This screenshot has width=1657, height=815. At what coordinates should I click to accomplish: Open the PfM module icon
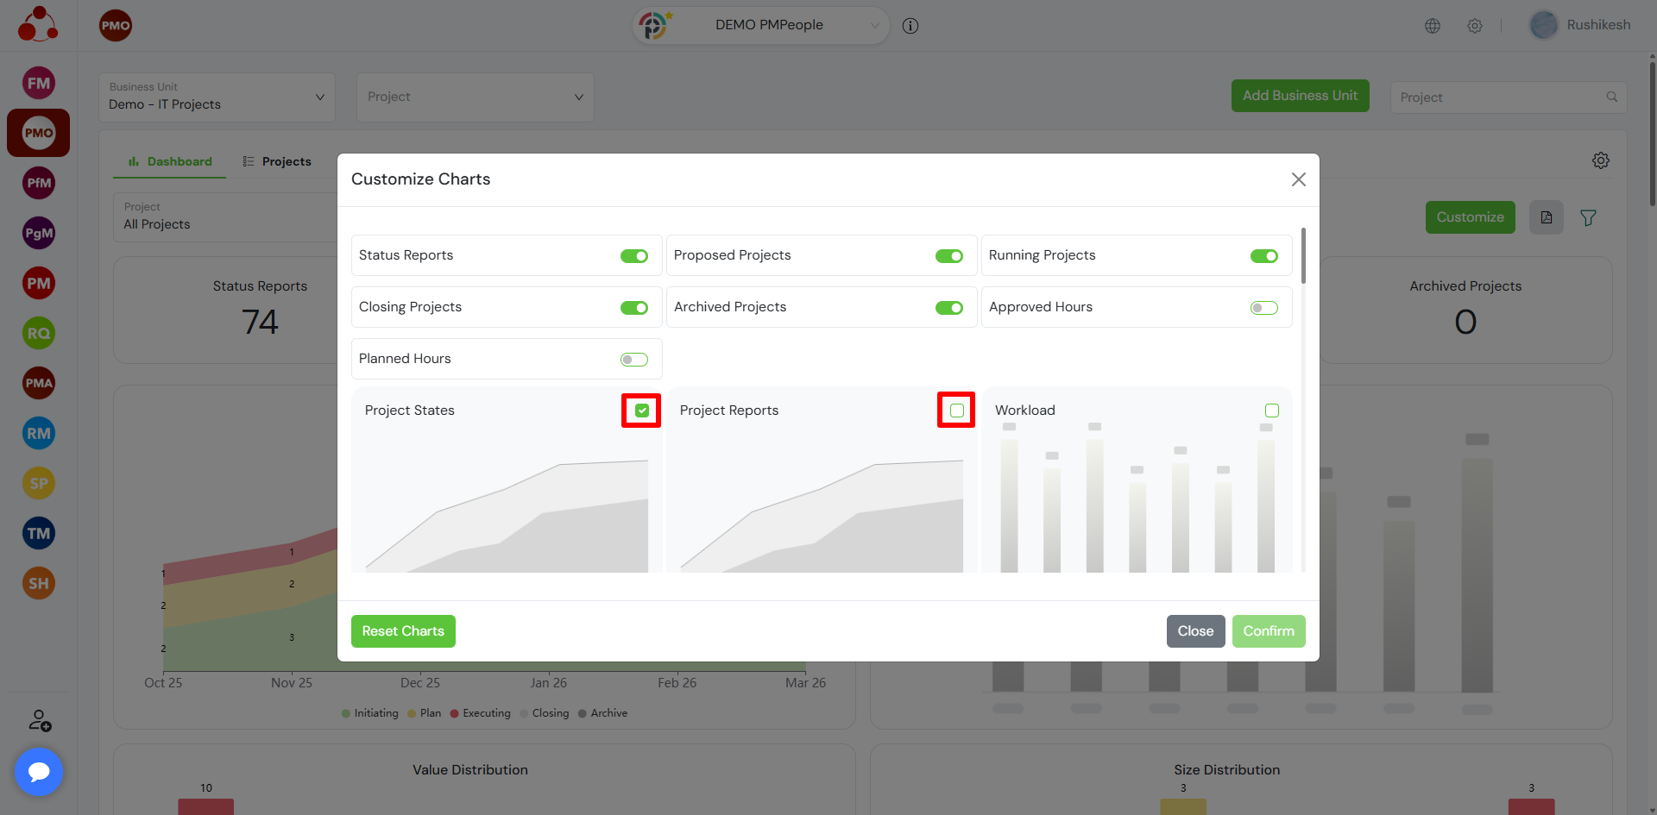pyautogui.click(x=39, y=183)
